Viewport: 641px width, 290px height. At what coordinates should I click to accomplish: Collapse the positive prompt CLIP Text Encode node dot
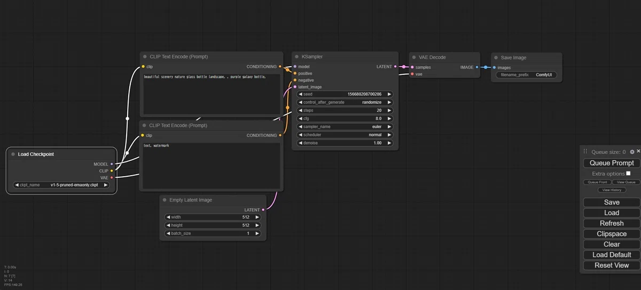coord(144,57)
